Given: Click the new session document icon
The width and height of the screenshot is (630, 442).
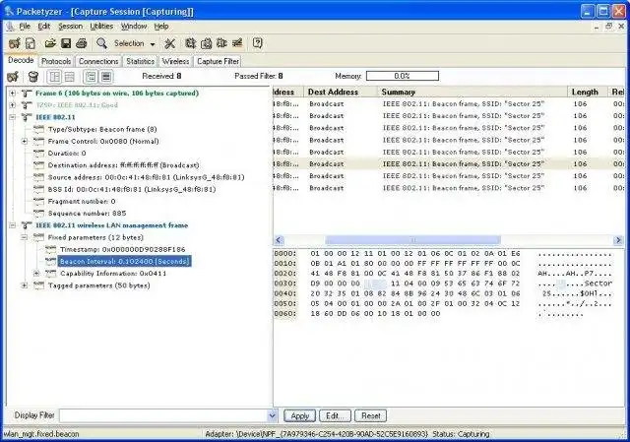Looking at the screenshot, I should point(31,43).
